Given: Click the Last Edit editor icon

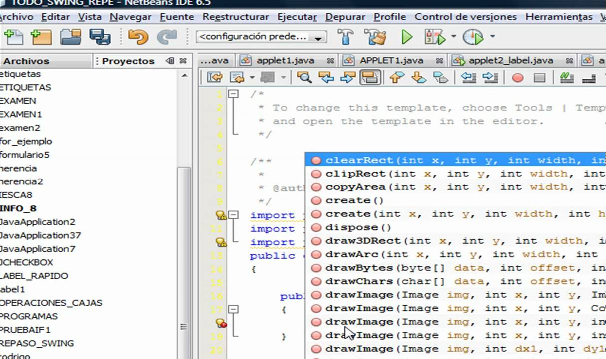Looking at the screenshot, I should [x=214, y=77].
